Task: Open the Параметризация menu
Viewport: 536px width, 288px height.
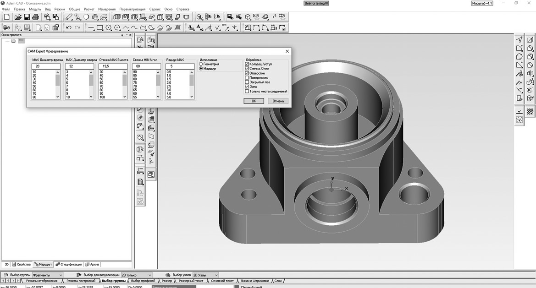Action: (x=132, y=9)
